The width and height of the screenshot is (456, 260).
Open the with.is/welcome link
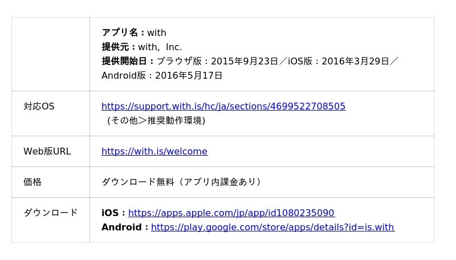pos(154,152)
